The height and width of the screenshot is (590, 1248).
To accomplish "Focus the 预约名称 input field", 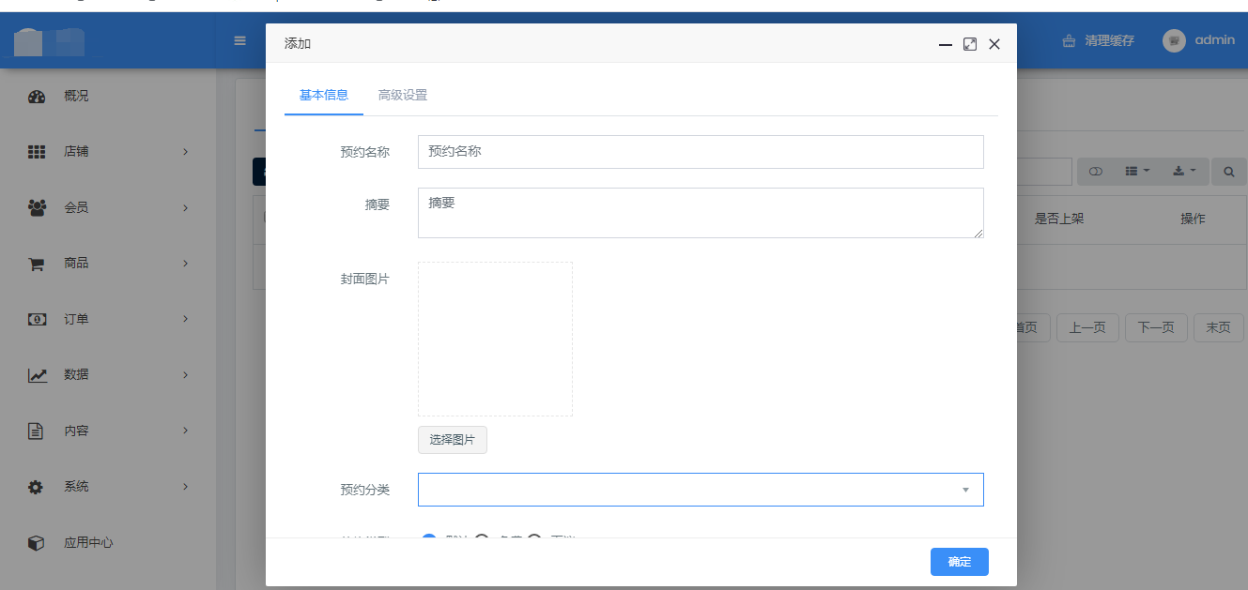I will 701,152.
